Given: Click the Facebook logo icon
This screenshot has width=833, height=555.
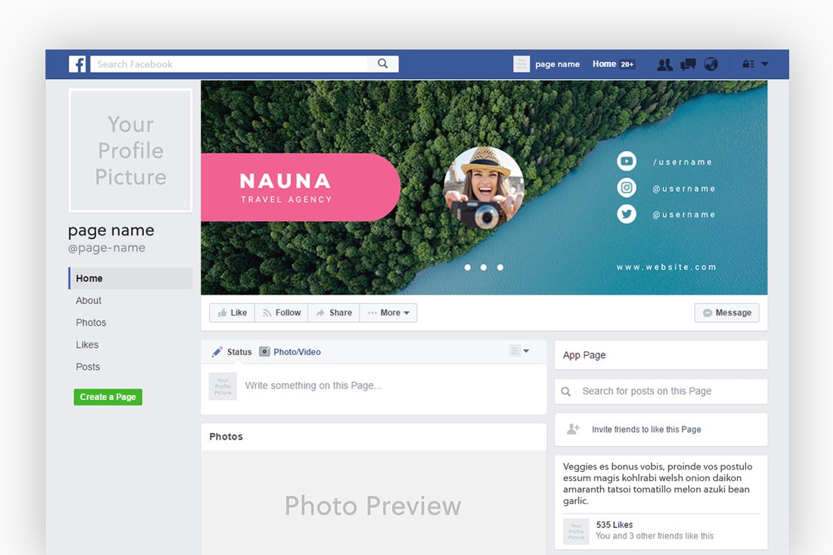Looking at the screenshot, I should click(x=77, y=64).
